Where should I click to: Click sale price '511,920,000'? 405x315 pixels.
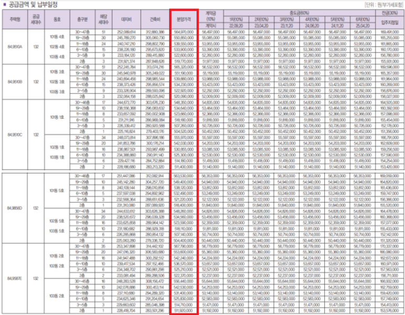pos(183,311)
